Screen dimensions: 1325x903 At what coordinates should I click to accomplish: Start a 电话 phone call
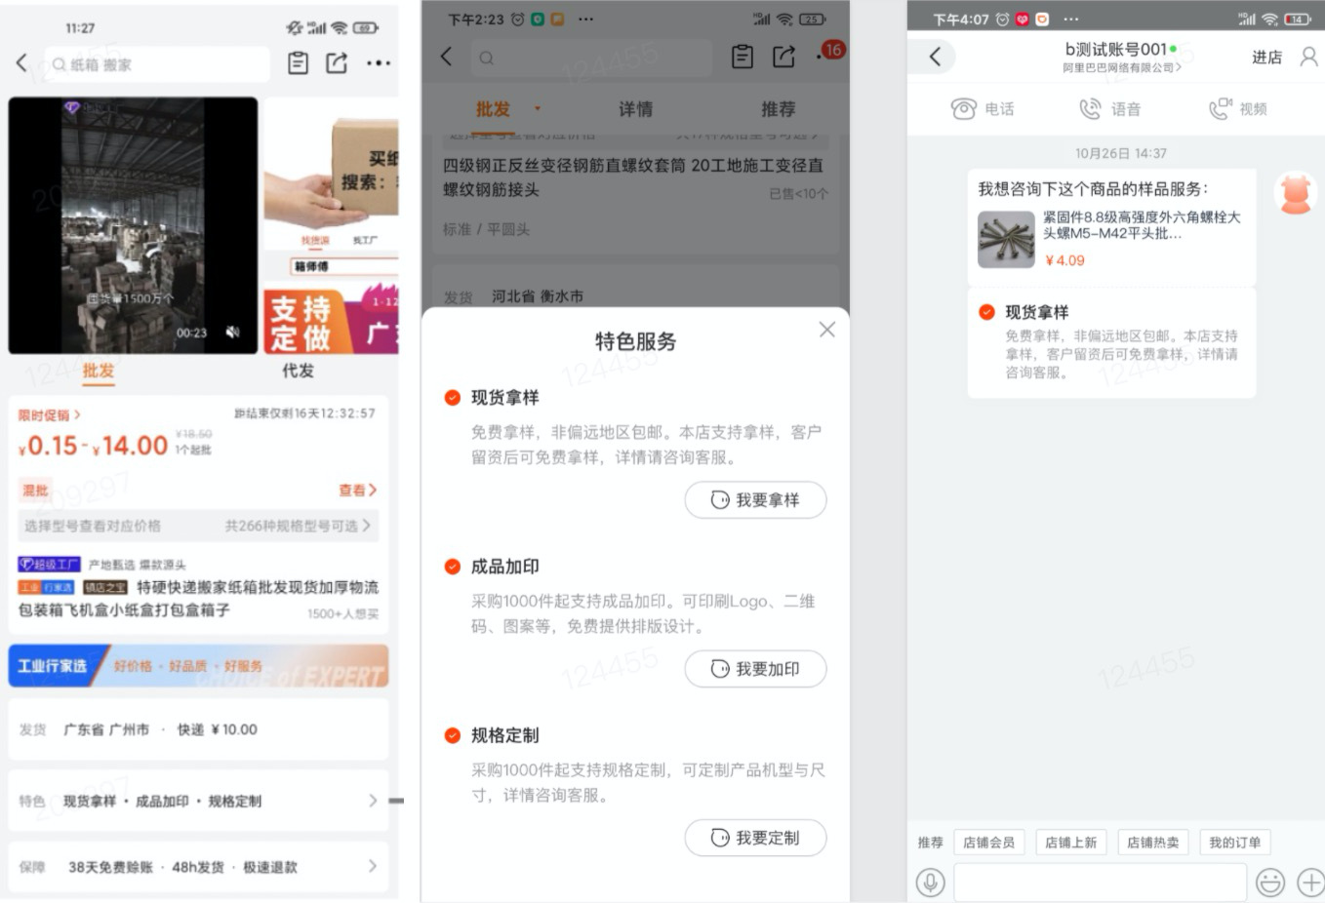(x=983, y=109)
